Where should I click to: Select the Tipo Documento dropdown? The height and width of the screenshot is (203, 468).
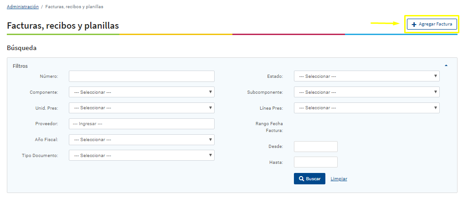coord(141,156)
